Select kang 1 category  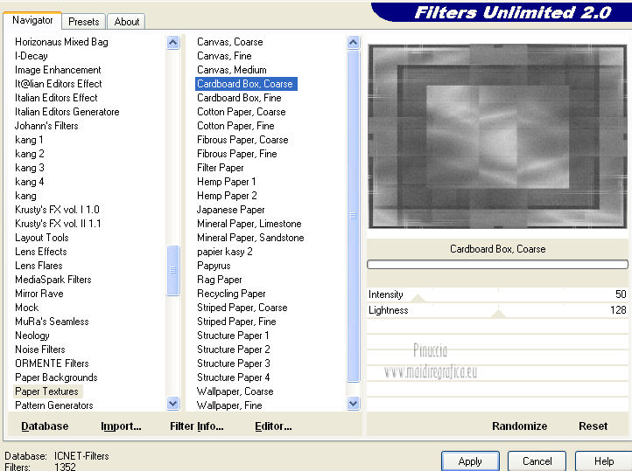(29, 140)
